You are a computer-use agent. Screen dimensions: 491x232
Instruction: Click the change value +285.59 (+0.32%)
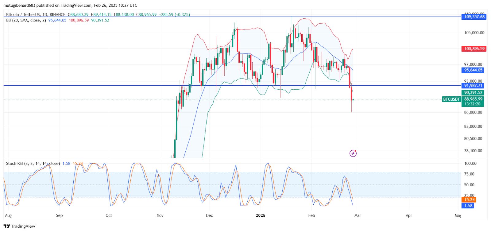(x=174, y=14)
